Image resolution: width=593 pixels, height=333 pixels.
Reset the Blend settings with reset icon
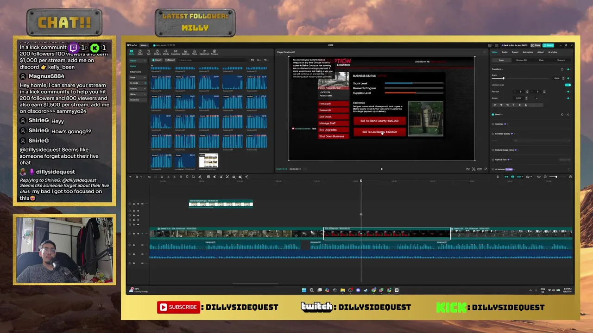[562, 114]
